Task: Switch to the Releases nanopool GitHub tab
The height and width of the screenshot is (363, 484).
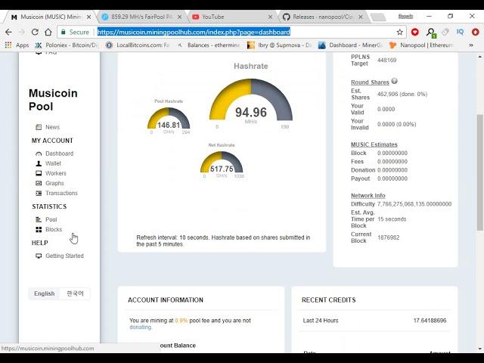Action: coord(323,17)
